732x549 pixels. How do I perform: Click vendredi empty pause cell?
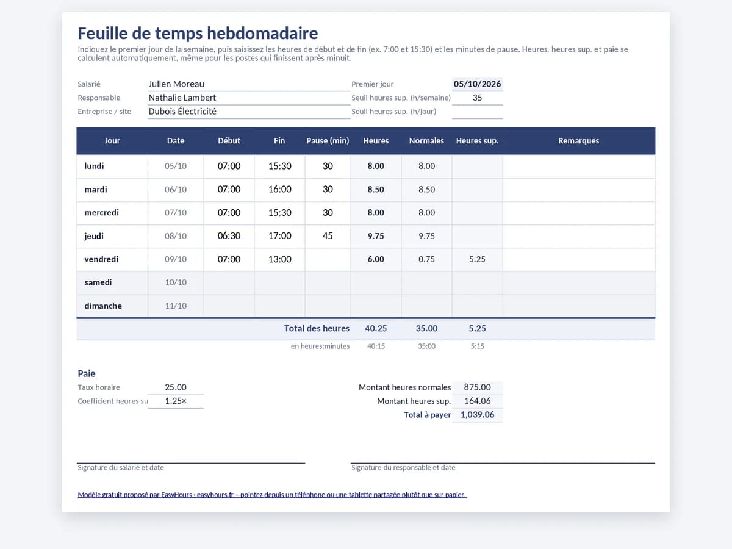[x=328, y=259]
